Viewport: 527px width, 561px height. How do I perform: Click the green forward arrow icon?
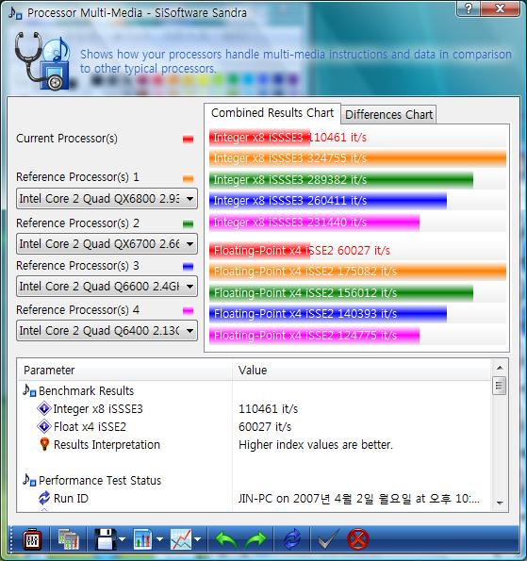coord(255,539)
